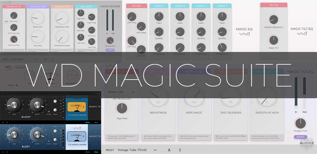This screenshot has width=317, height=154.
Task: Click the High Gain knob in Equalizer
Action: 81,13
